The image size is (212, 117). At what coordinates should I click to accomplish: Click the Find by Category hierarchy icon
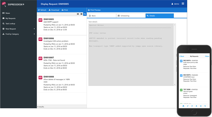[x=3, y=34]
